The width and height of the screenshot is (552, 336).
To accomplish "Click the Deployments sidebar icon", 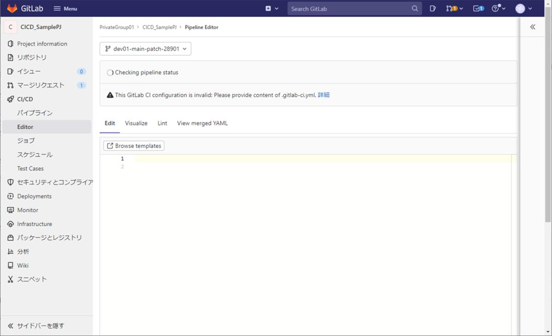I will 11,196.
